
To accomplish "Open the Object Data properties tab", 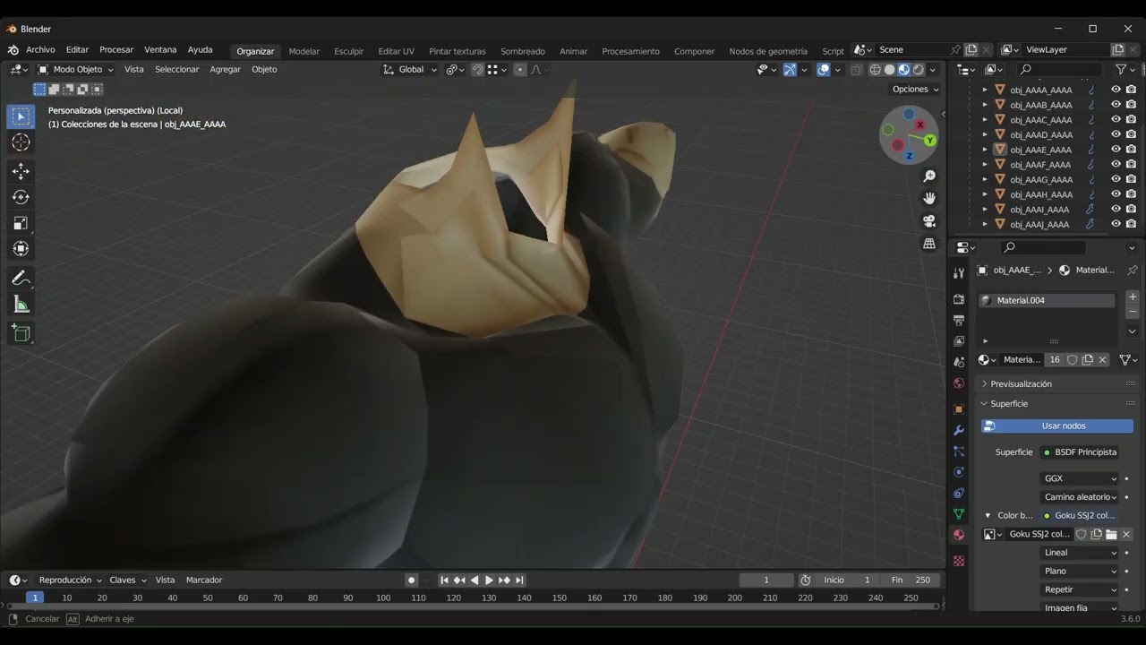I will point(959,514).
